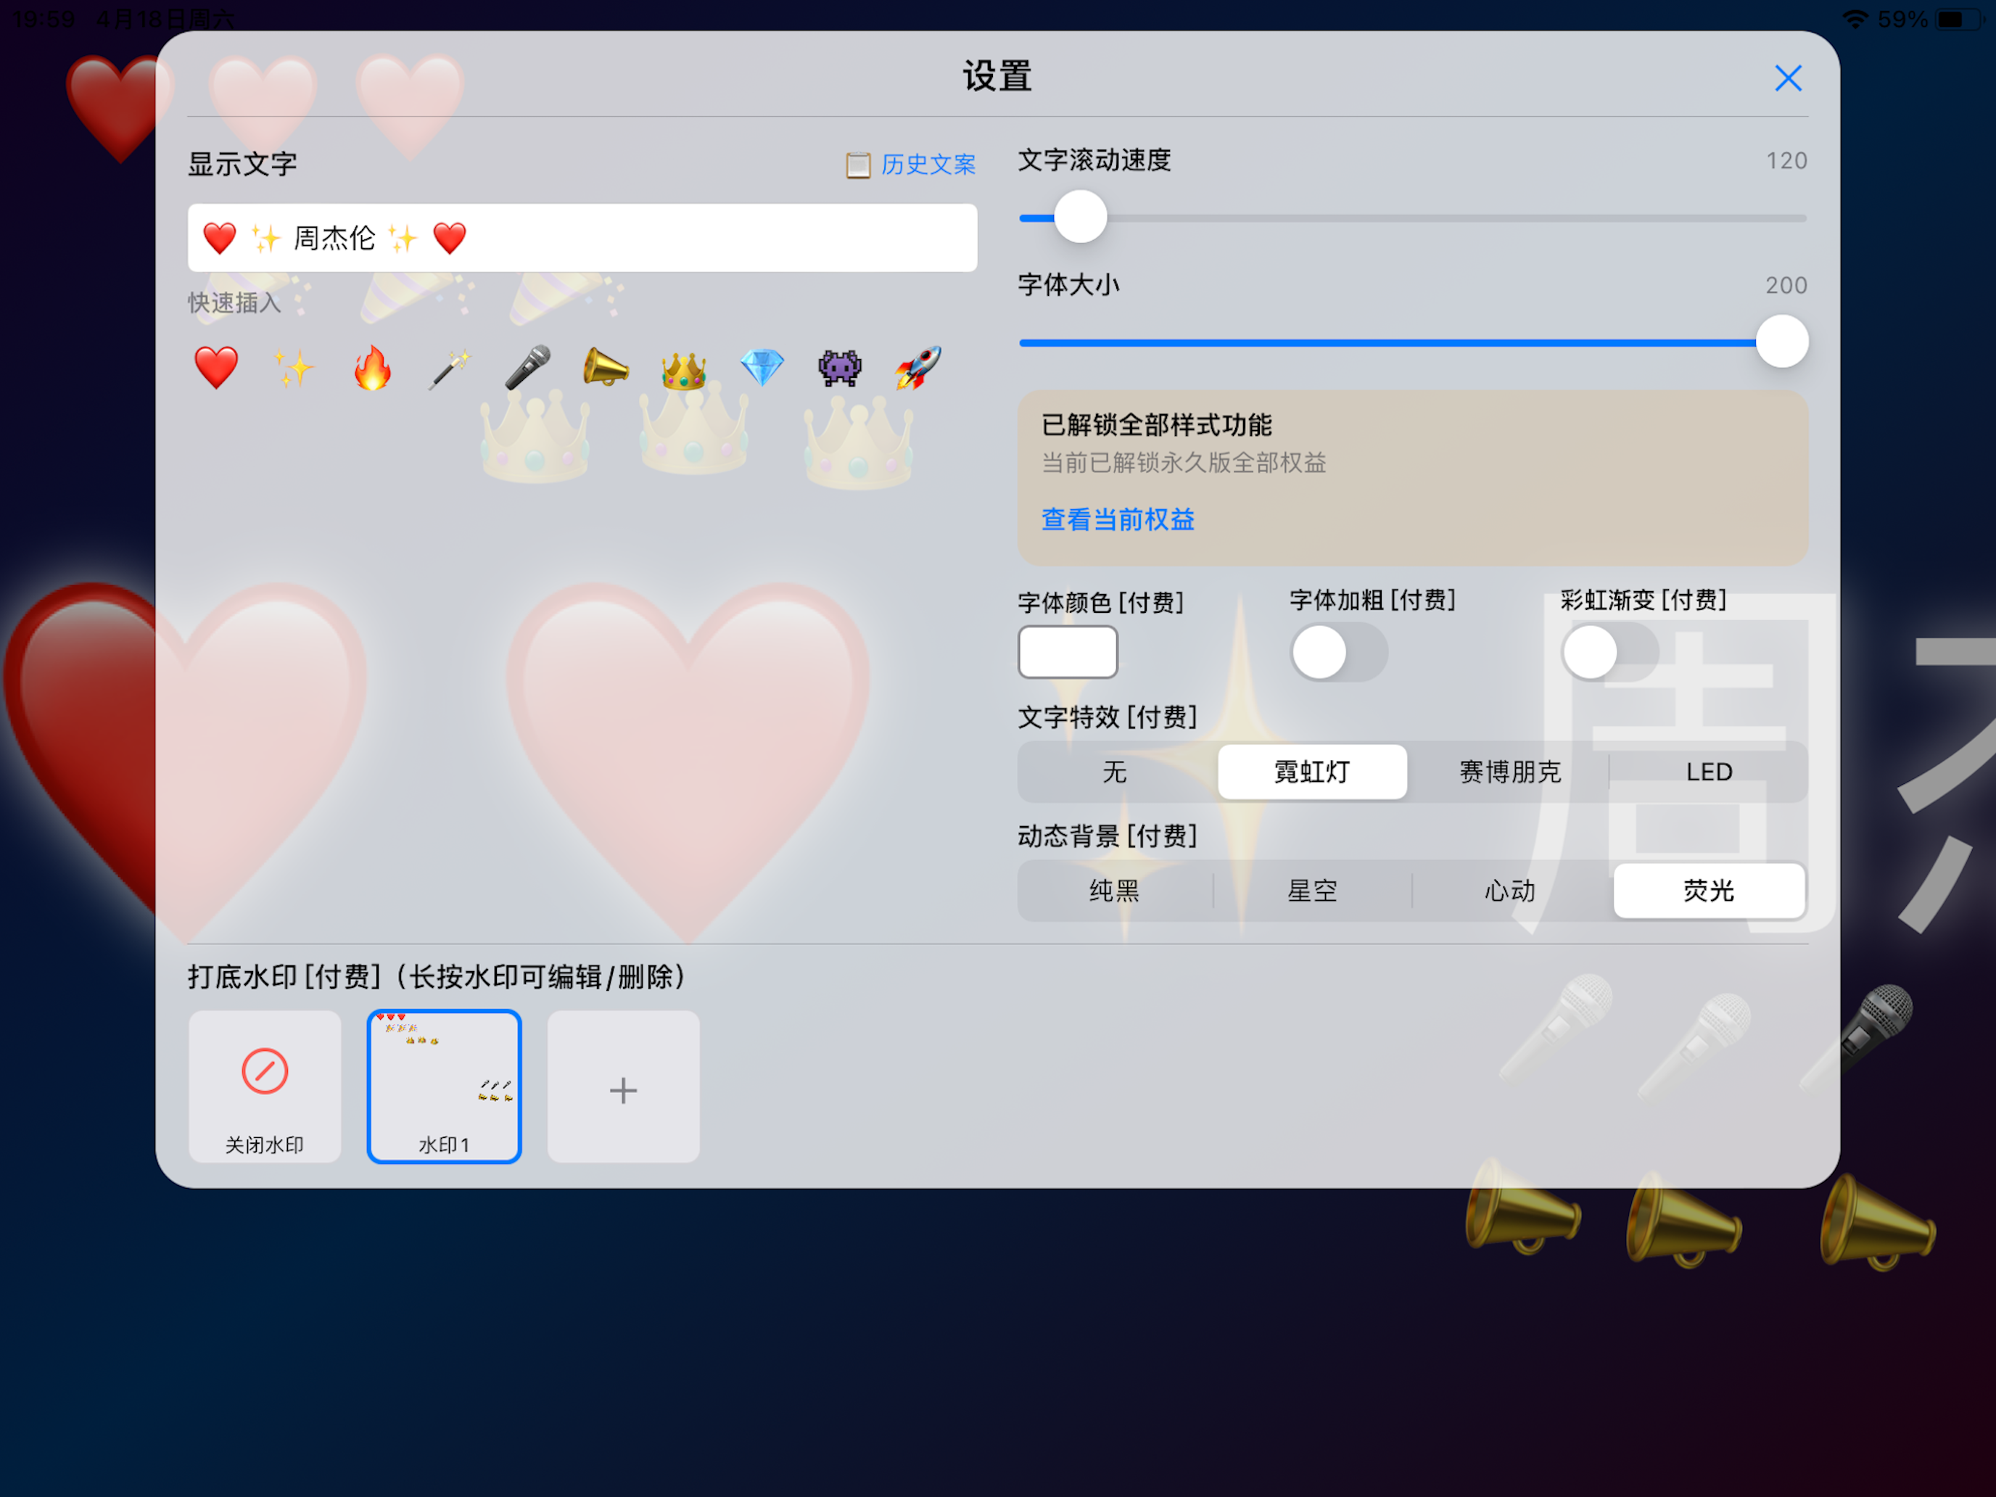
Task: Select 星空 background
Action: [x=1312, y=891]
